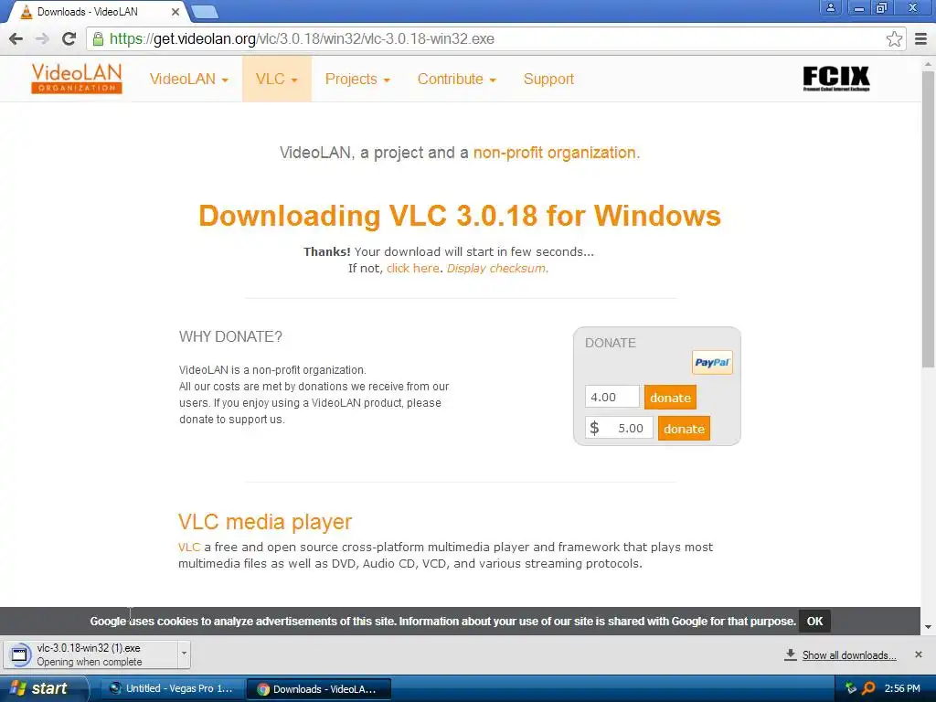Click the address bar URL
The height and width of the screenshot is (702, 936).
[302, 39]
